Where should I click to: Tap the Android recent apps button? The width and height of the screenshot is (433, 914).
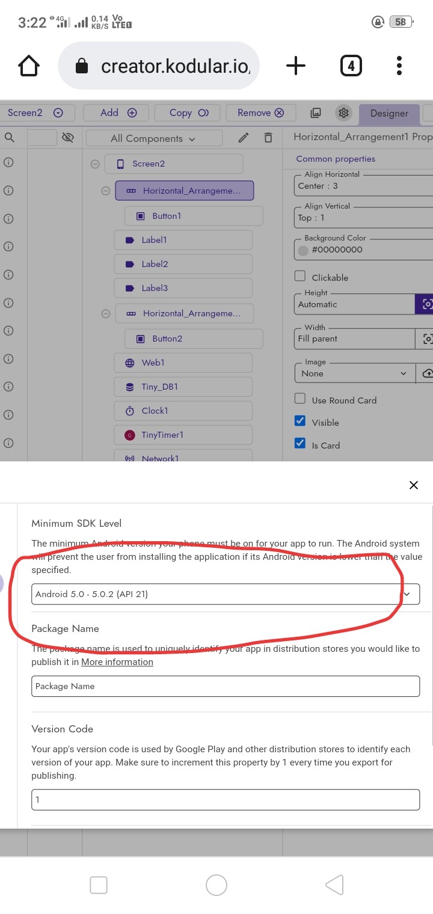tap(99, 885)
